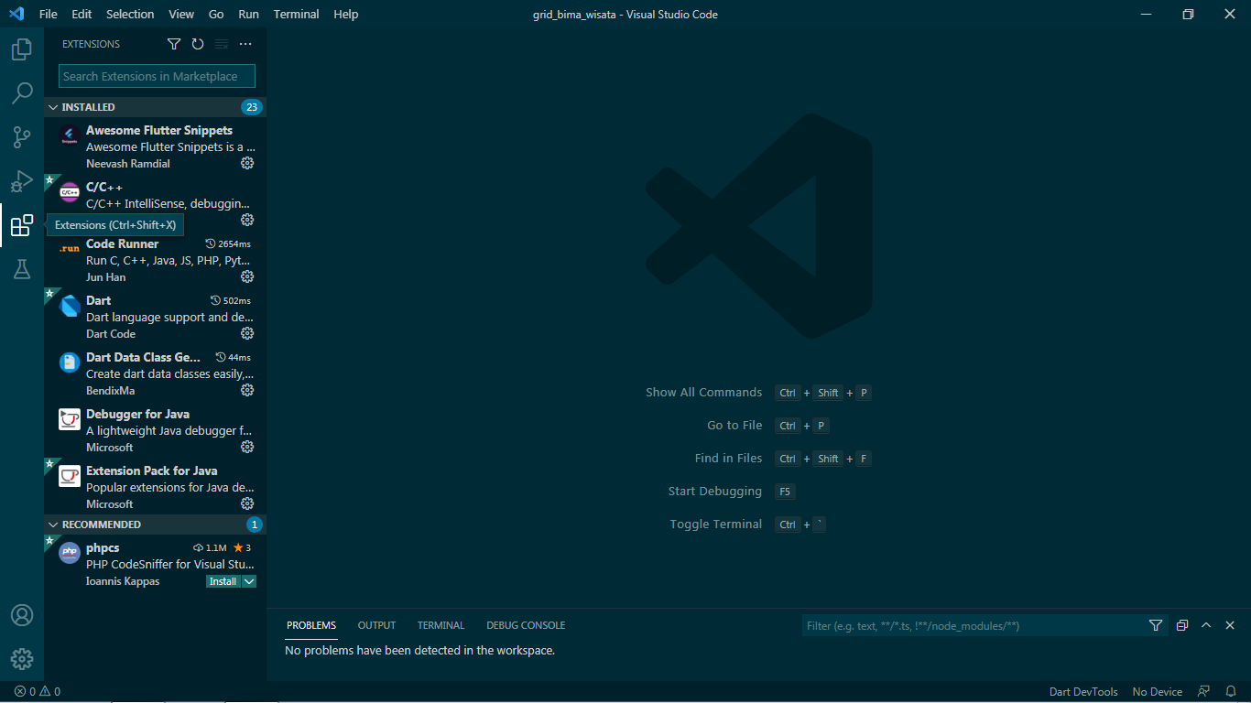The image size is (1251, 703).
Task: Open the Manage gear in activity bar
Action: 22,659
